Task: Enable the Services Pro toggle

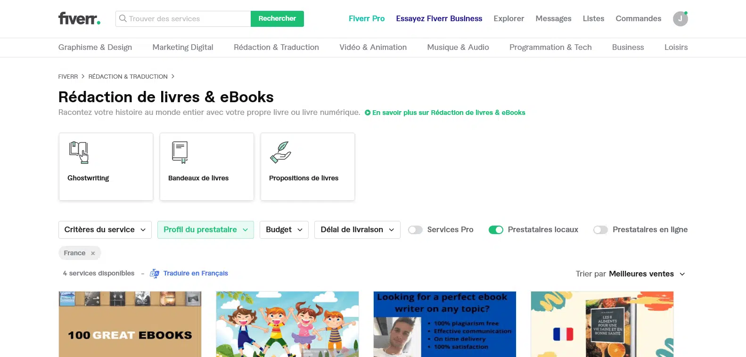Action: (415, 230)
